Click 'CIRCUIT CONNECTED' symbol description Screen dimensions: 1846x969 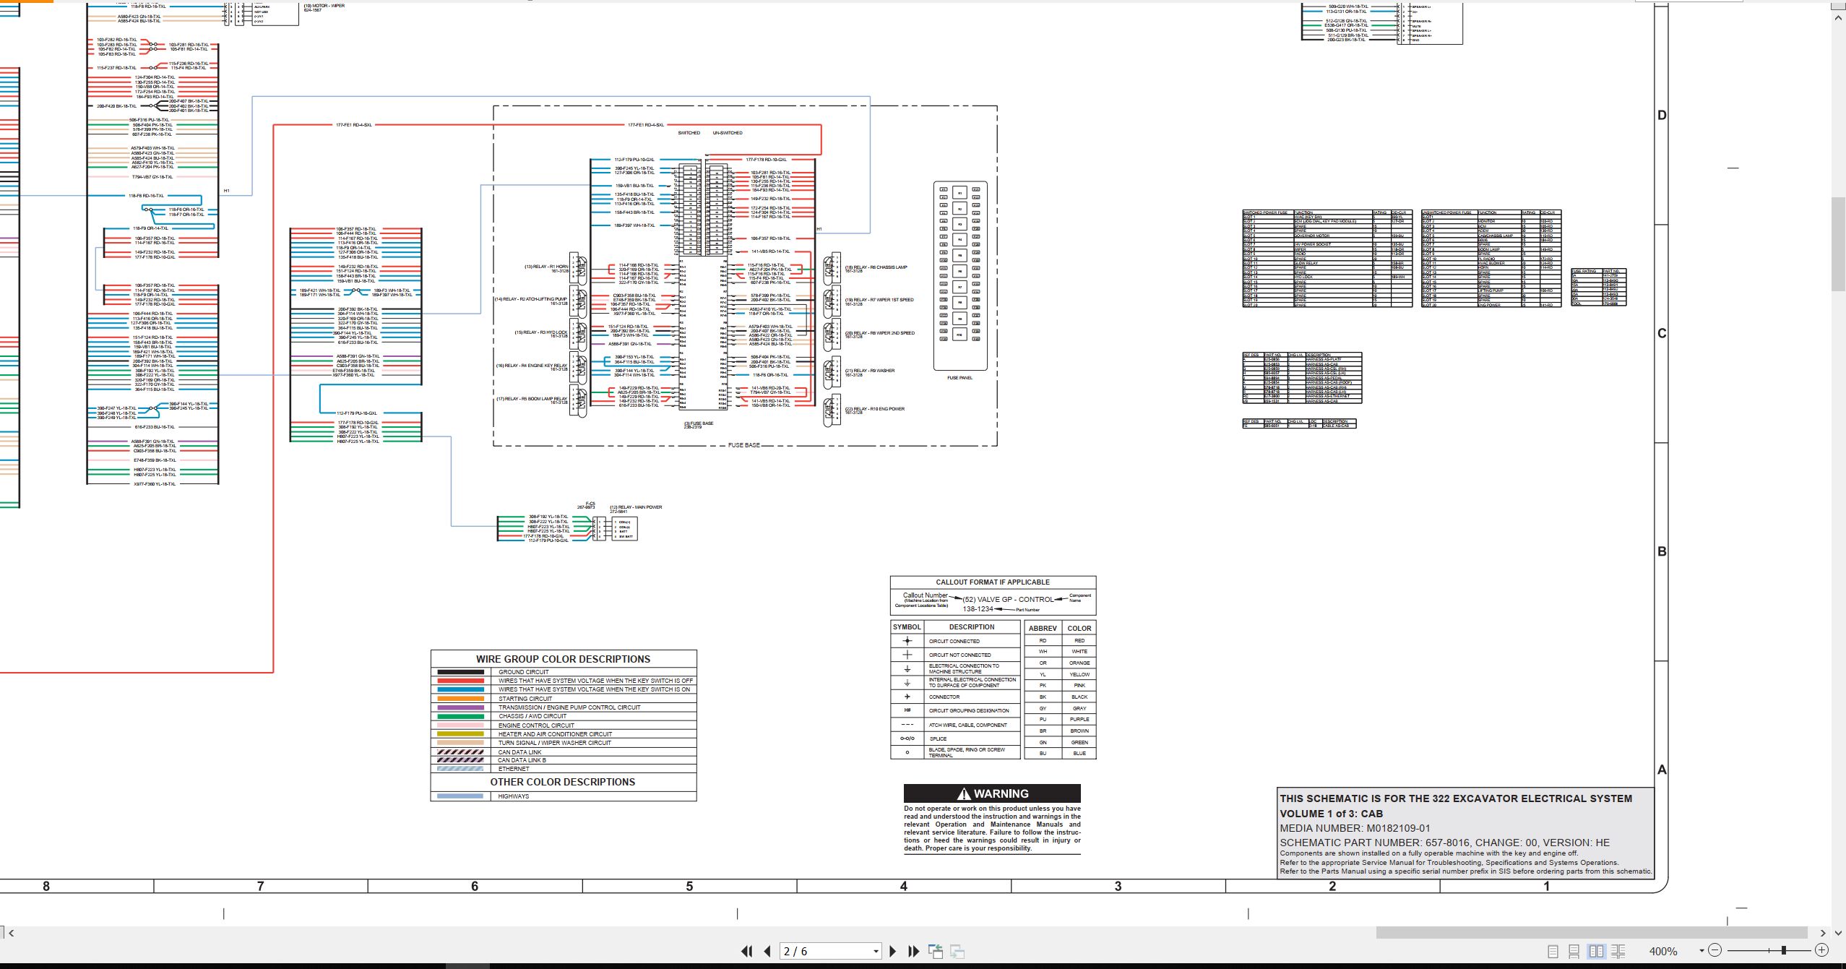(954, 642)
